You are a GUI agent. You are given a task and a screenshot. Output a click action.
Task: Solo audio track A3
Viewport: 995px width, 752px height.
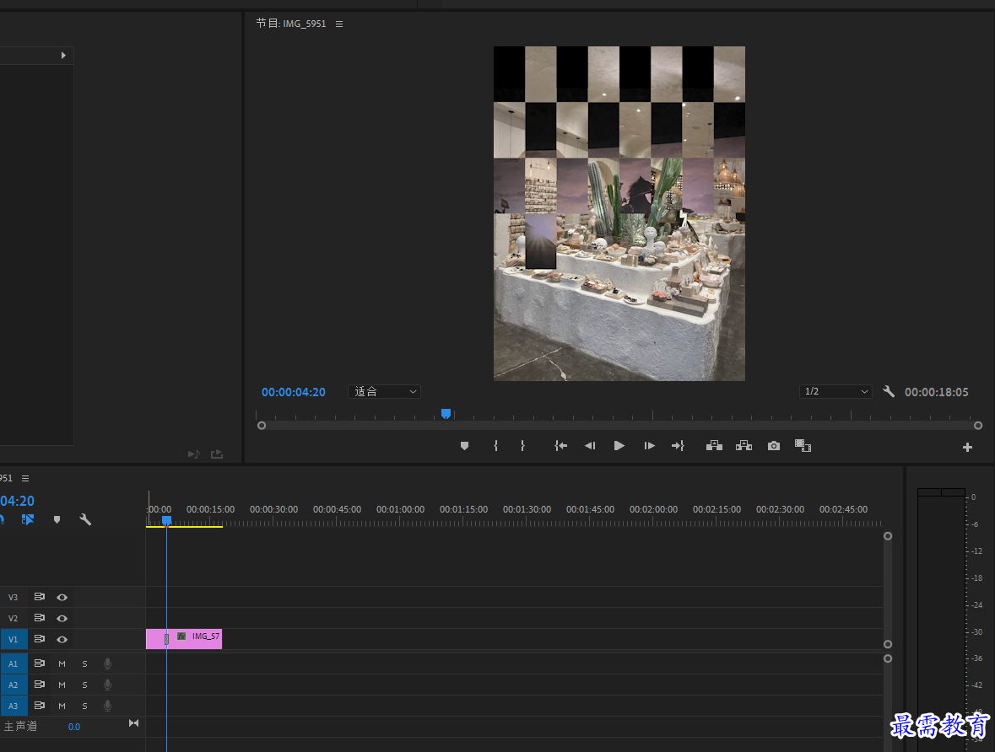tap(84, 706)
